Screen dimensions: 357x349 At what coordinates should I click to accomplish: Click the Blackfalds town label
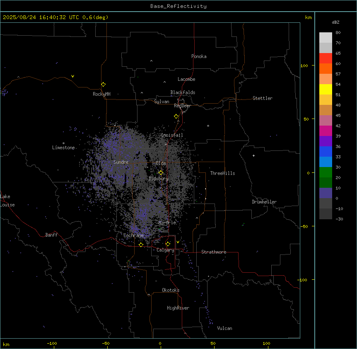[183, 92]
